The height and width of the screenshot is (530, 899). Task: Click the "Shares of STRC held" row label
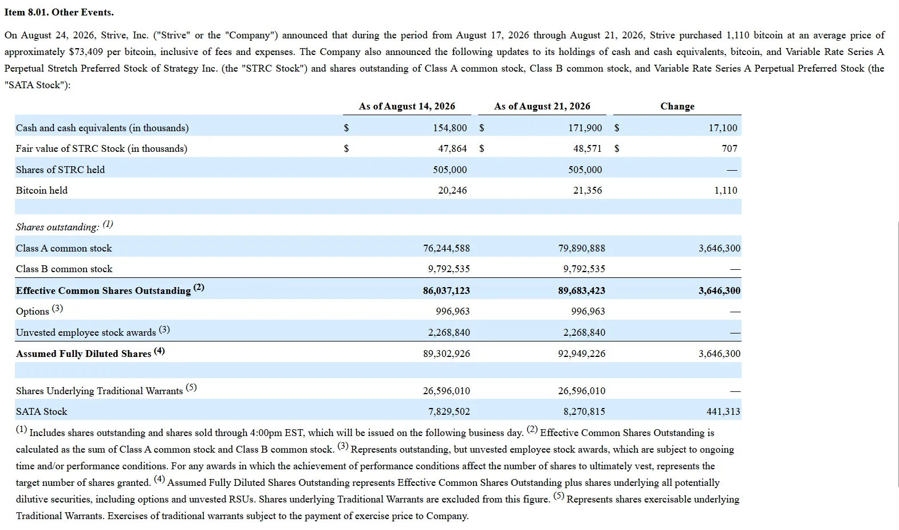pos(60,170)
